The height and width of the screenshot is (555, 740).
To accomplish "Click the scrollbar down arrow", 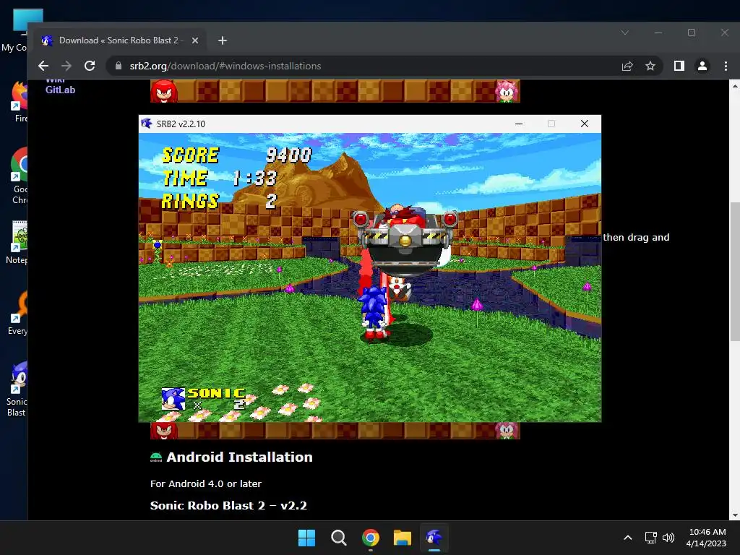I will [735, 516].
